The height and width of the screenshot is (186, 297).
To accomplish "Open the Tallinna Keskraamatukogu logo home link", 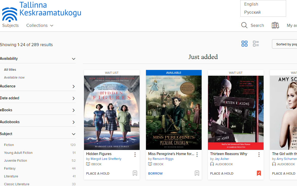I will [x=41, y=11].
